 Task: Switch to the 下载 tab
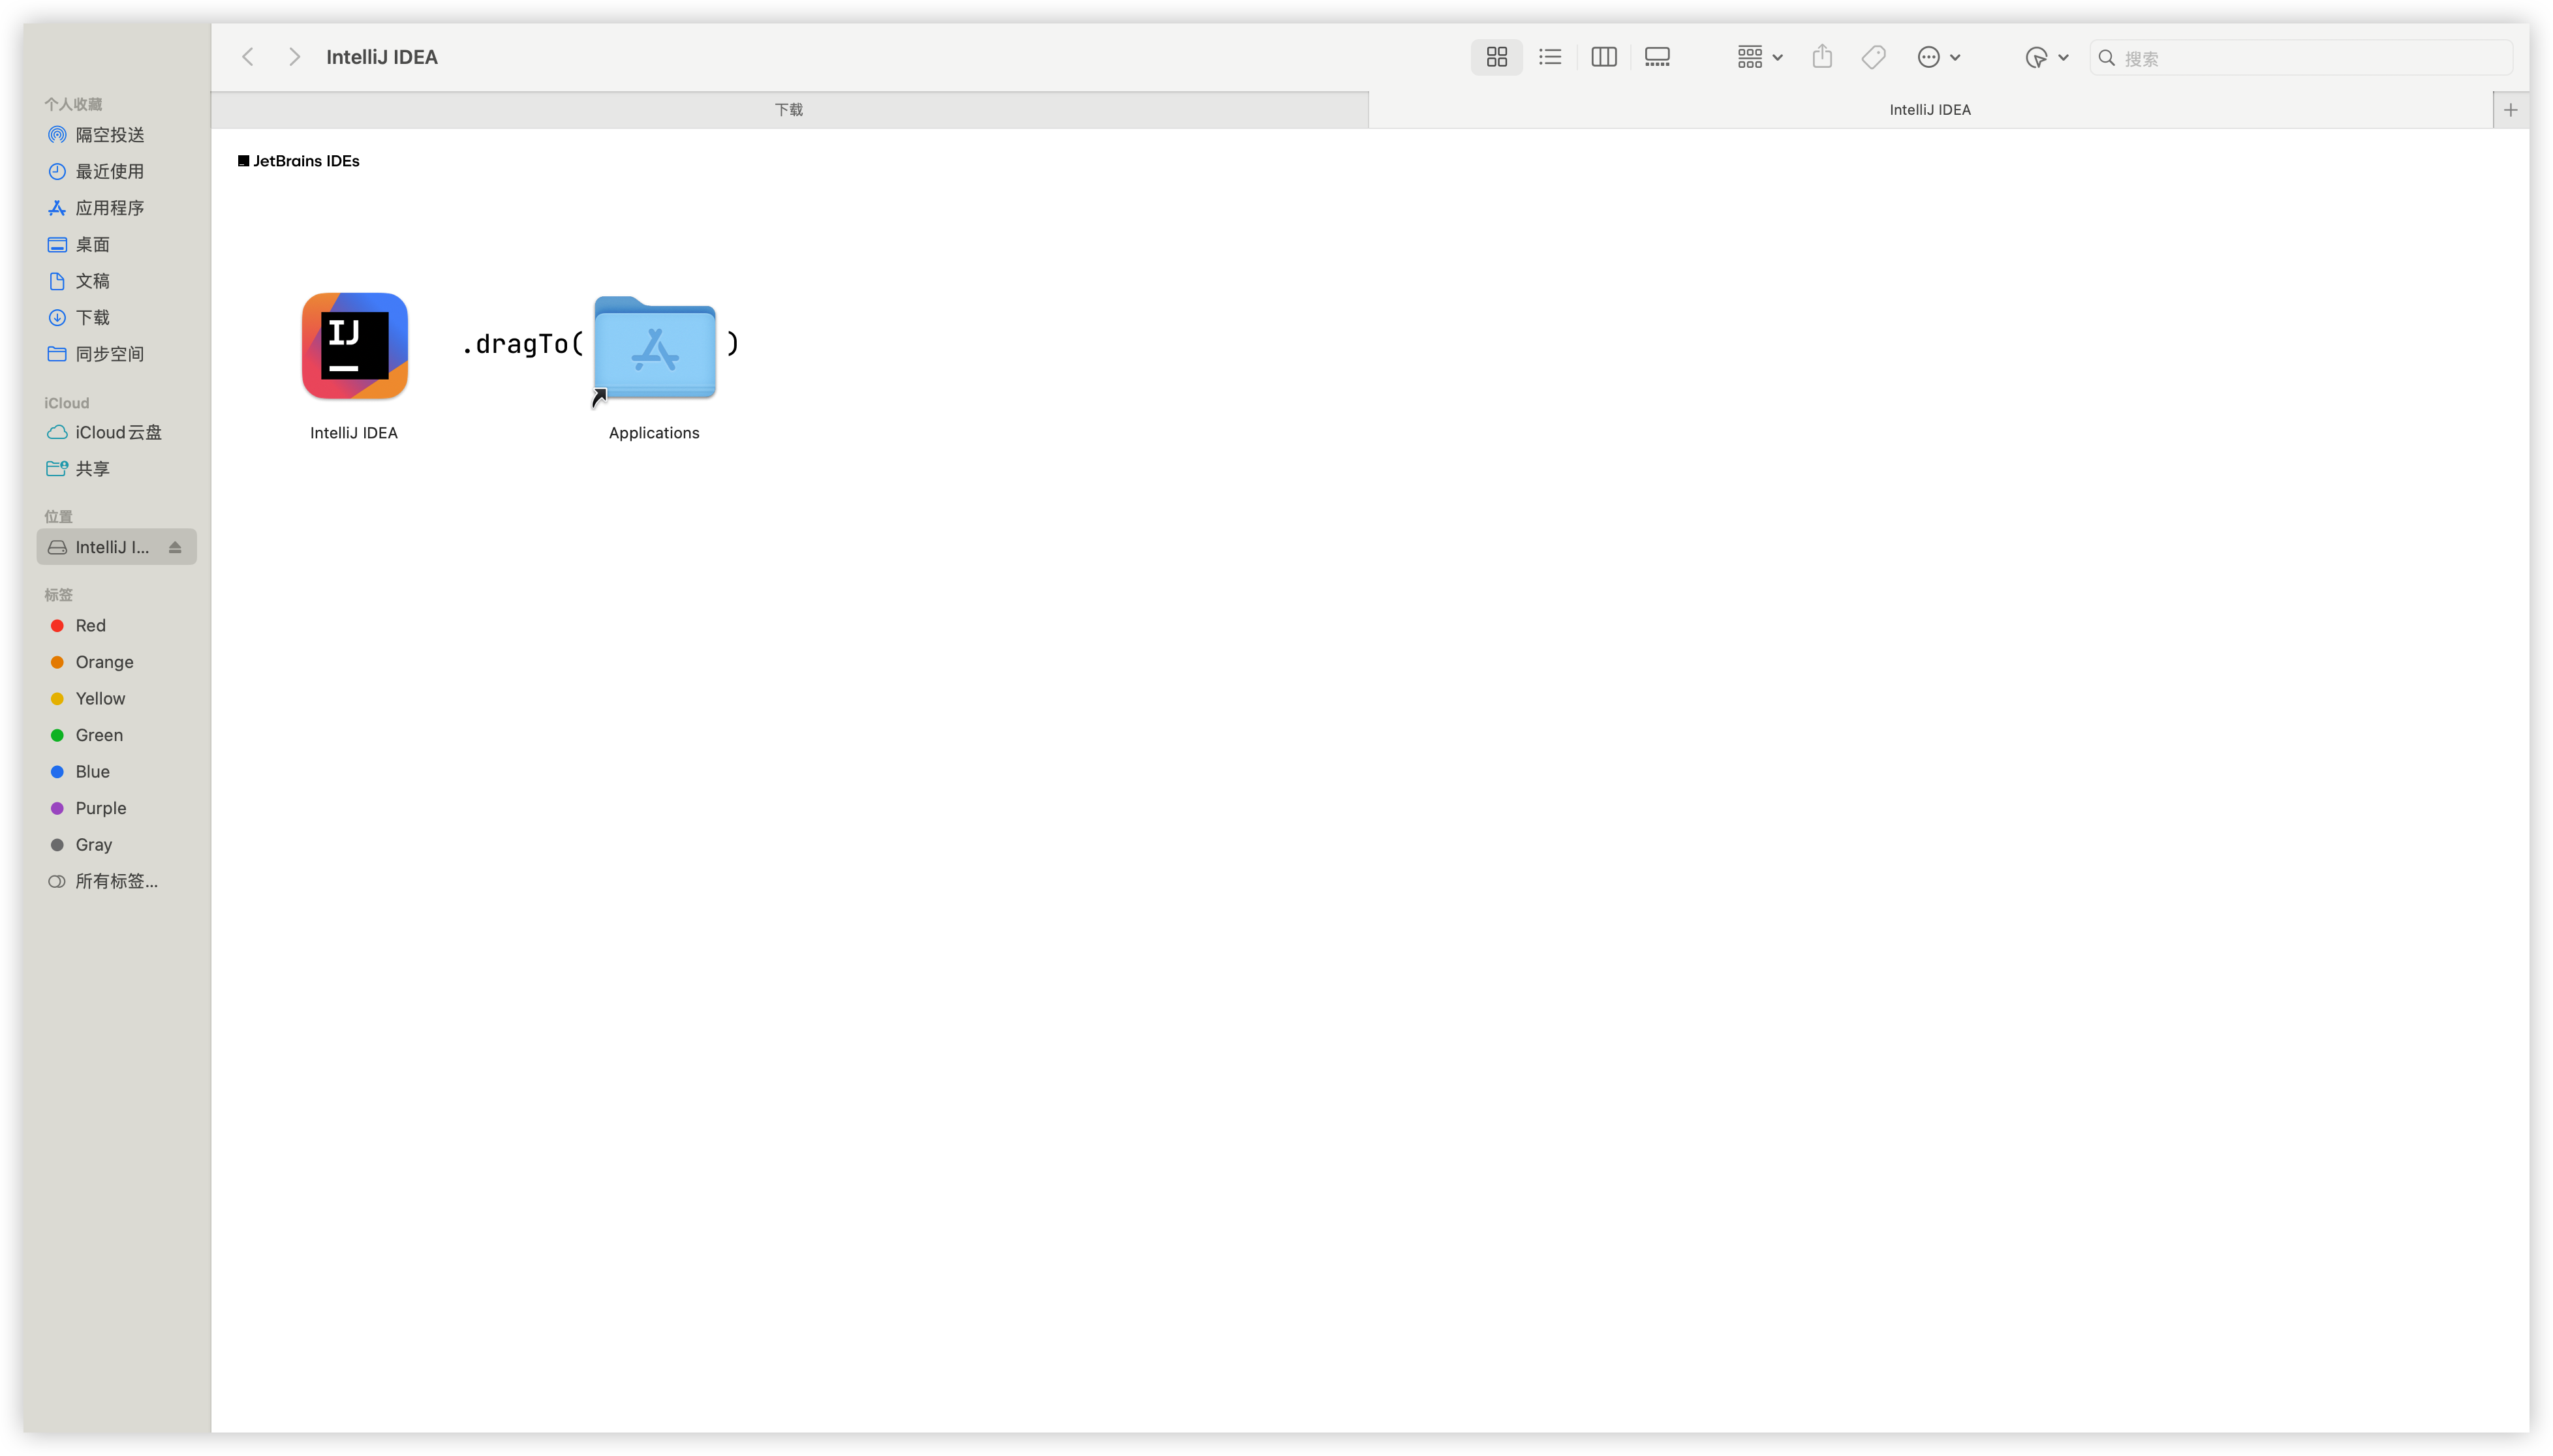(x=788, y=110)
